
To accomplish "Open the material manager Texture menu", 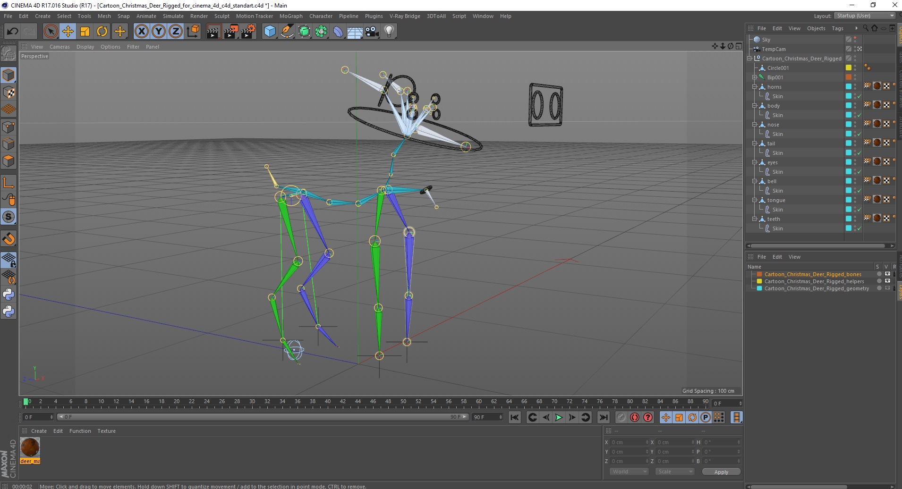I will [x=106, y=431].
